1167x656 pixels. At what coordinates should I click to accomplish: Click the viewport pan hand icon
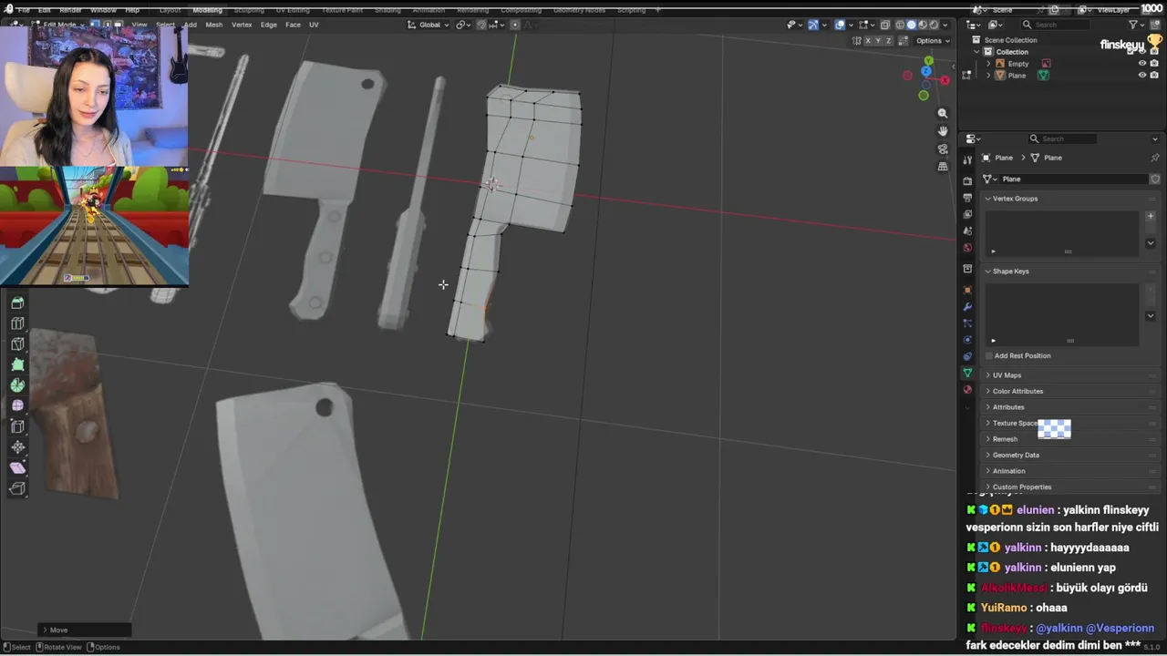coord(943,131)
